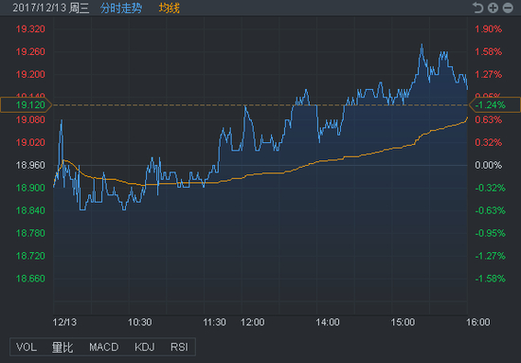
Task: Click the -0.32% percent axis label
Action: click(x=490, y=188)
